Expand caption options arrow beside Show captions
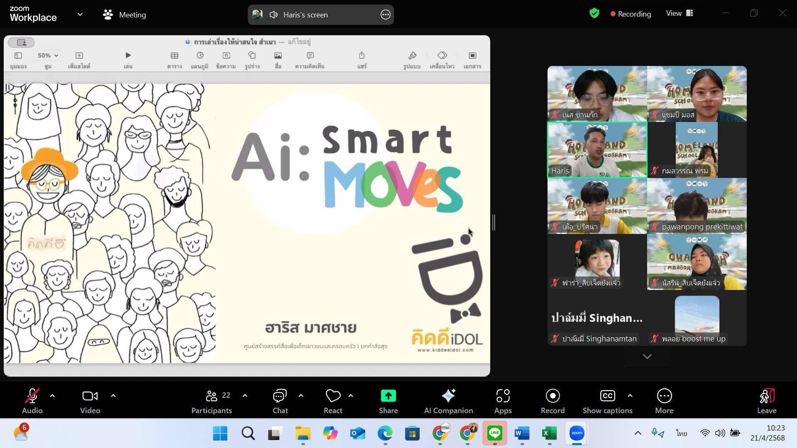 point(630,396)
